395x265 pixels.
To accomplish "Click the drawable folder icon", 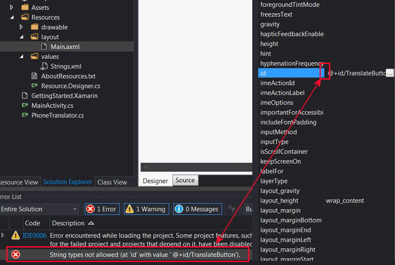I will pyautogui.click(x=35, y=27).
